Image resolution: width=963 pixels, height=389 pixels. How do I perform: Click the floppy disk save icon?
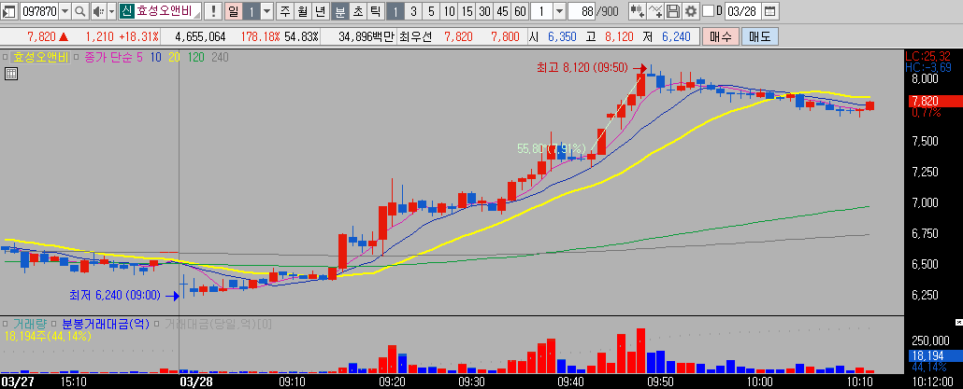point(673,11)
